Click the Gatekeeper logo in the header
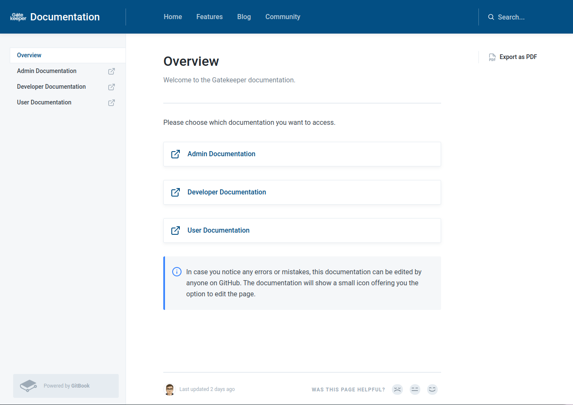573x405 pixels. tap(18, 17)
